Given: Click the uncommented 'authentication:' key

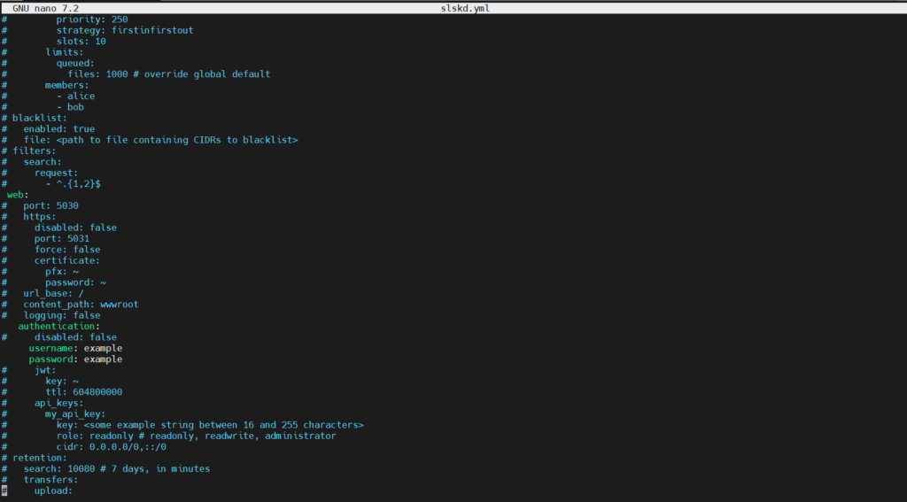Looking at the screenshot, I should [59, 326].
